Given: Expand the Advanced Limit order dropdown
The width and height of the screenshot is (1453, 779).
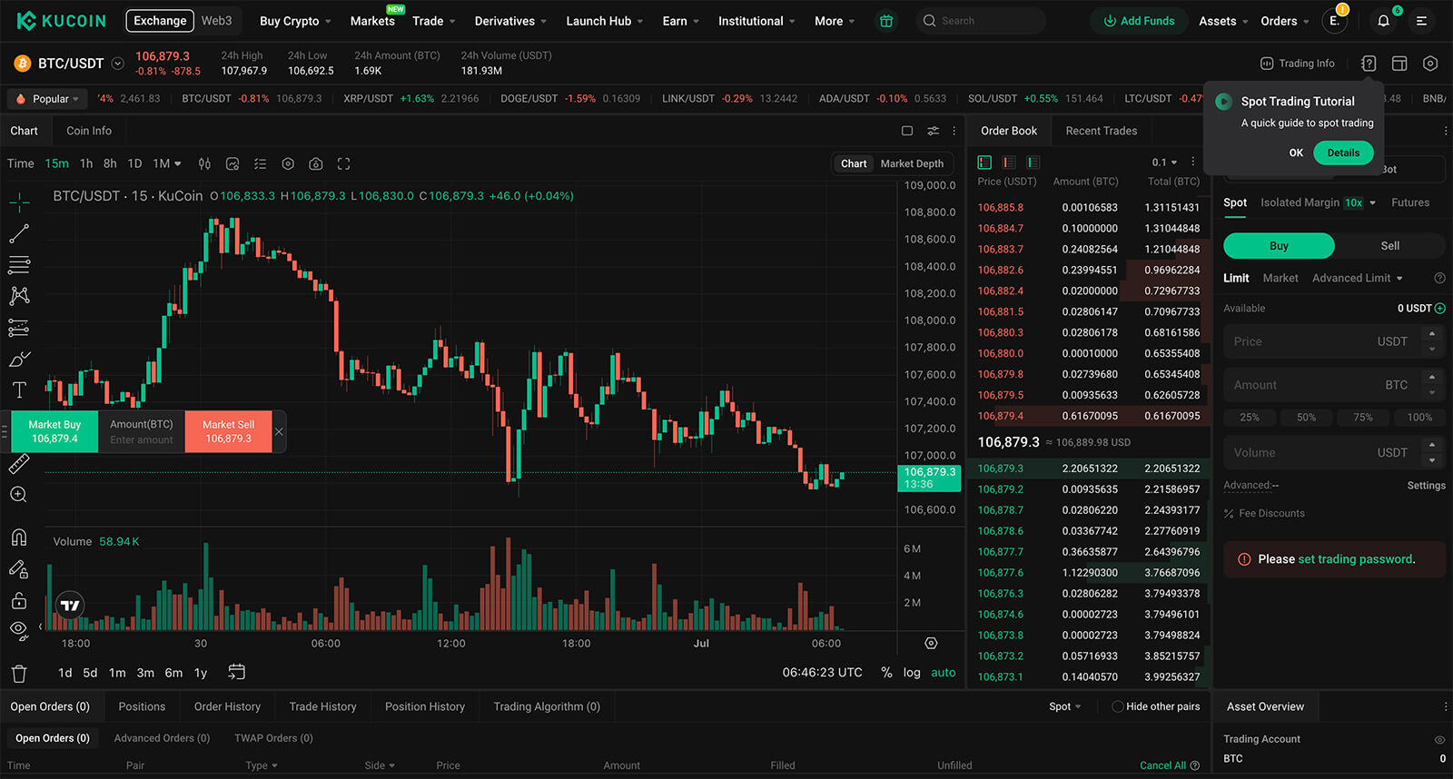Looking at the screenshot, I should pyautogui.click(x=1358, y=278).
